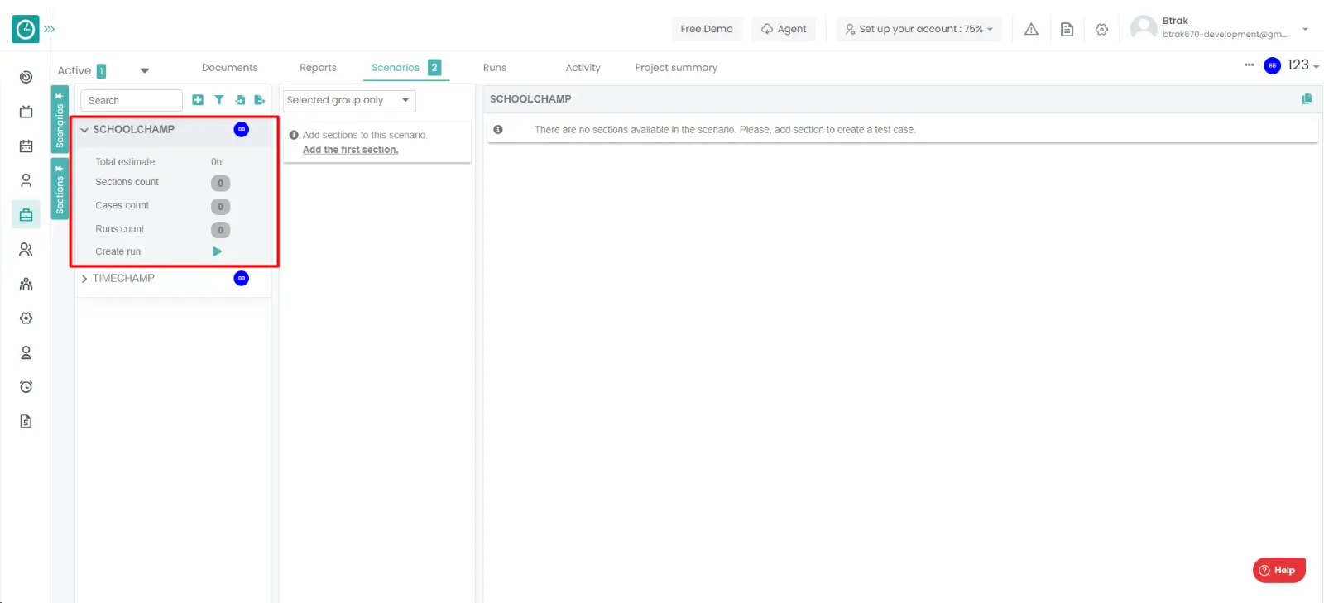The height and width of the screenshot is (603, 1324).
Task: Open the document icon in top bar
Action: 1067,29
